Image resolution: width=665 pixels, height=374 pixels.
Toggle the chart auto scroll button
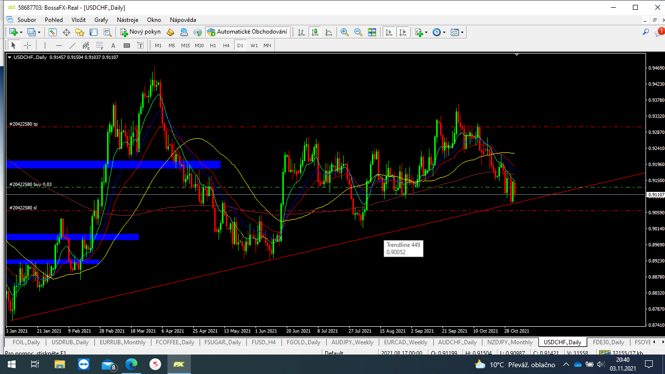tap(388, 32)
